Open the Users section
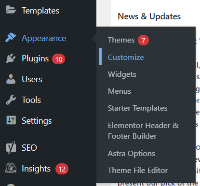Viewport: 200px width, 186px height. point(32,79)
